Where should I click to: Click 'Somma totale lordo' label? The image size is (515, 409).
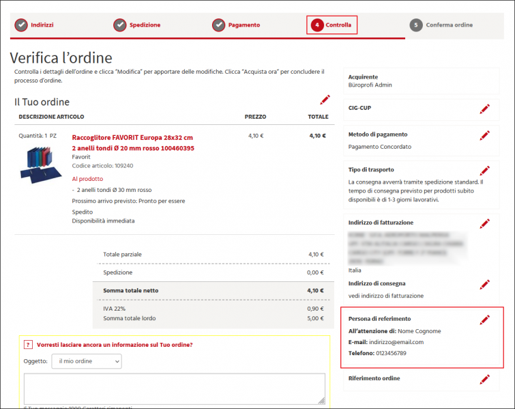[x=130, y=318]
